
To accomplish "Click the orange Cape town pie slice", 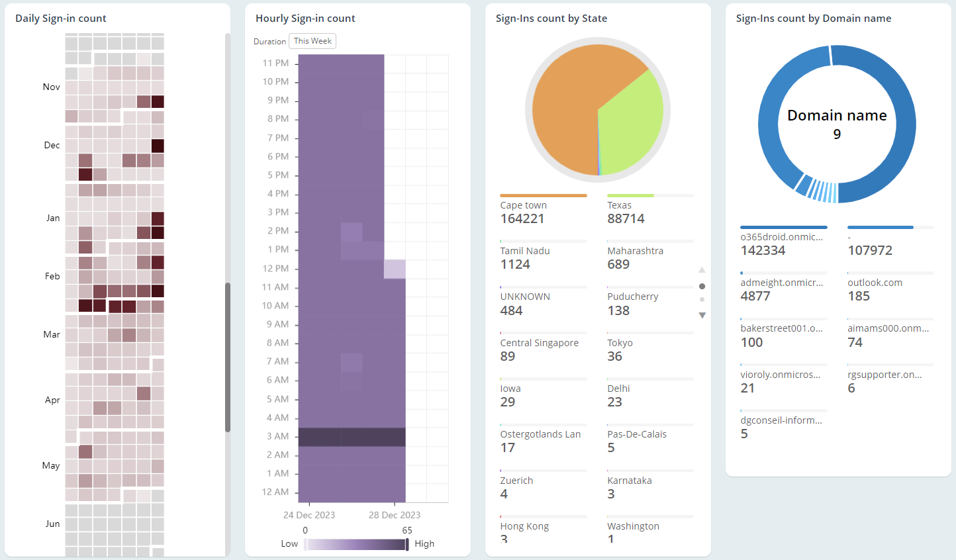I will tap(569, 99).
